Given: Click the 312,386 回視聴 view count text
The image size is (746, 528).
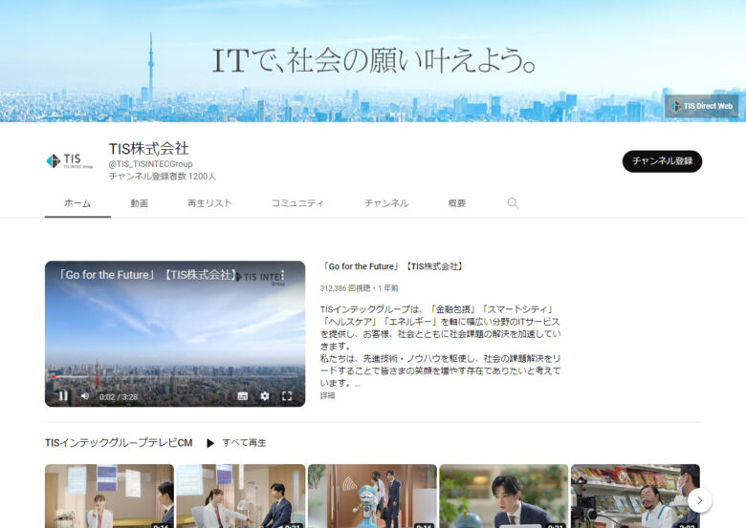Looking at the screenshot, I should pyautogui.click(x=345, y=288).
